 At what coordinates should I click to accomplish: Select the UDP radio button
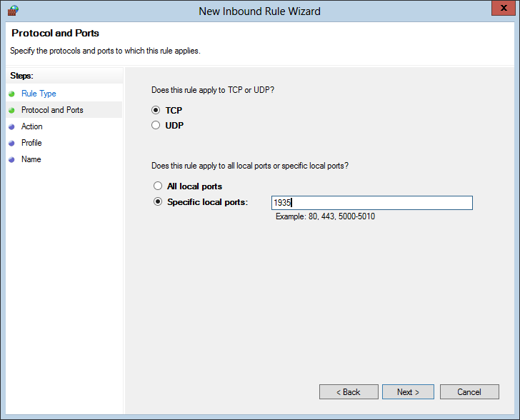(x=156, y=125)
